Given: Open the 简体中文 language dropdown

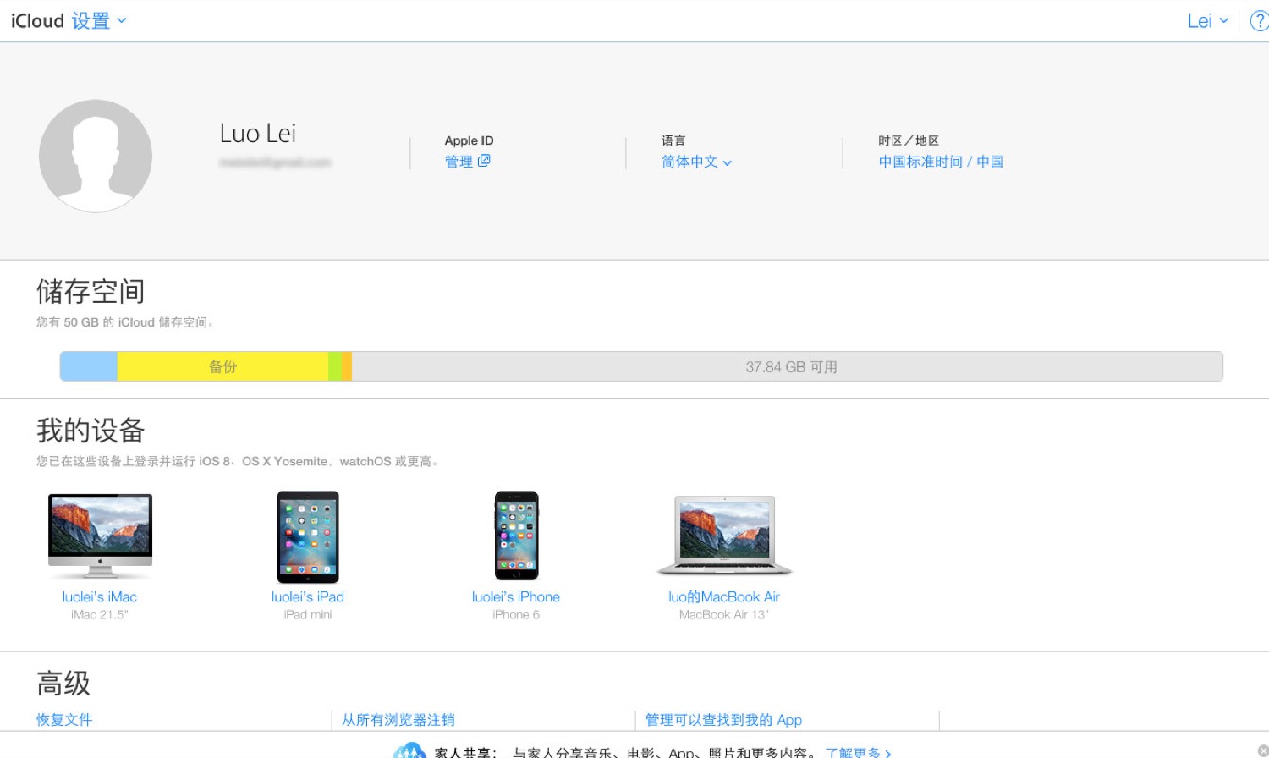Looking at the screenshot, I should click(696, 162).
